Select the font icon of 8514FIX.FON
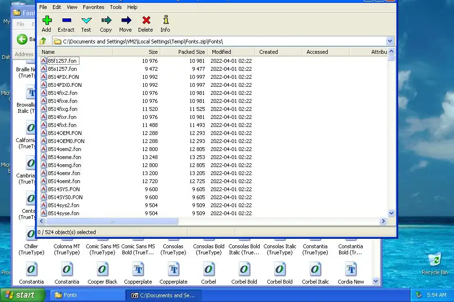Viewport: 454px width, 302px height. (x=44, y=77)
